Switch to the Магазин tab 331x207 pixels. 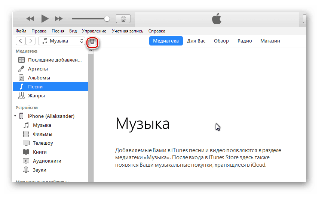(x=270, y=41)
